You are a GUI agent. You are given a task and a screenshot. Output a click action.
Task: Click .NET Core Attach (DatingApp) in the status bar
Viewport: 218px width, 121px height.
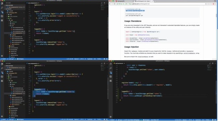tap(131, 120)
